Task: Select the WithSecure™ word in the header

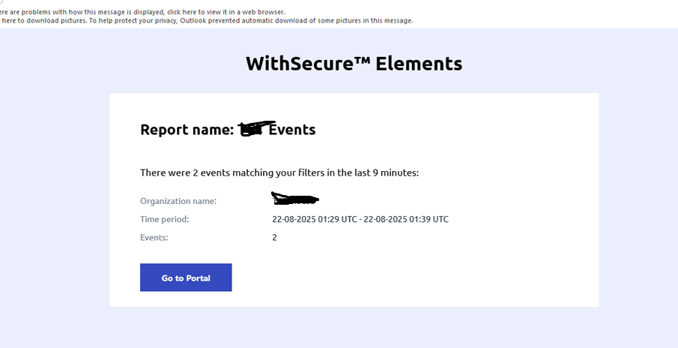Action: pos(308,64)
